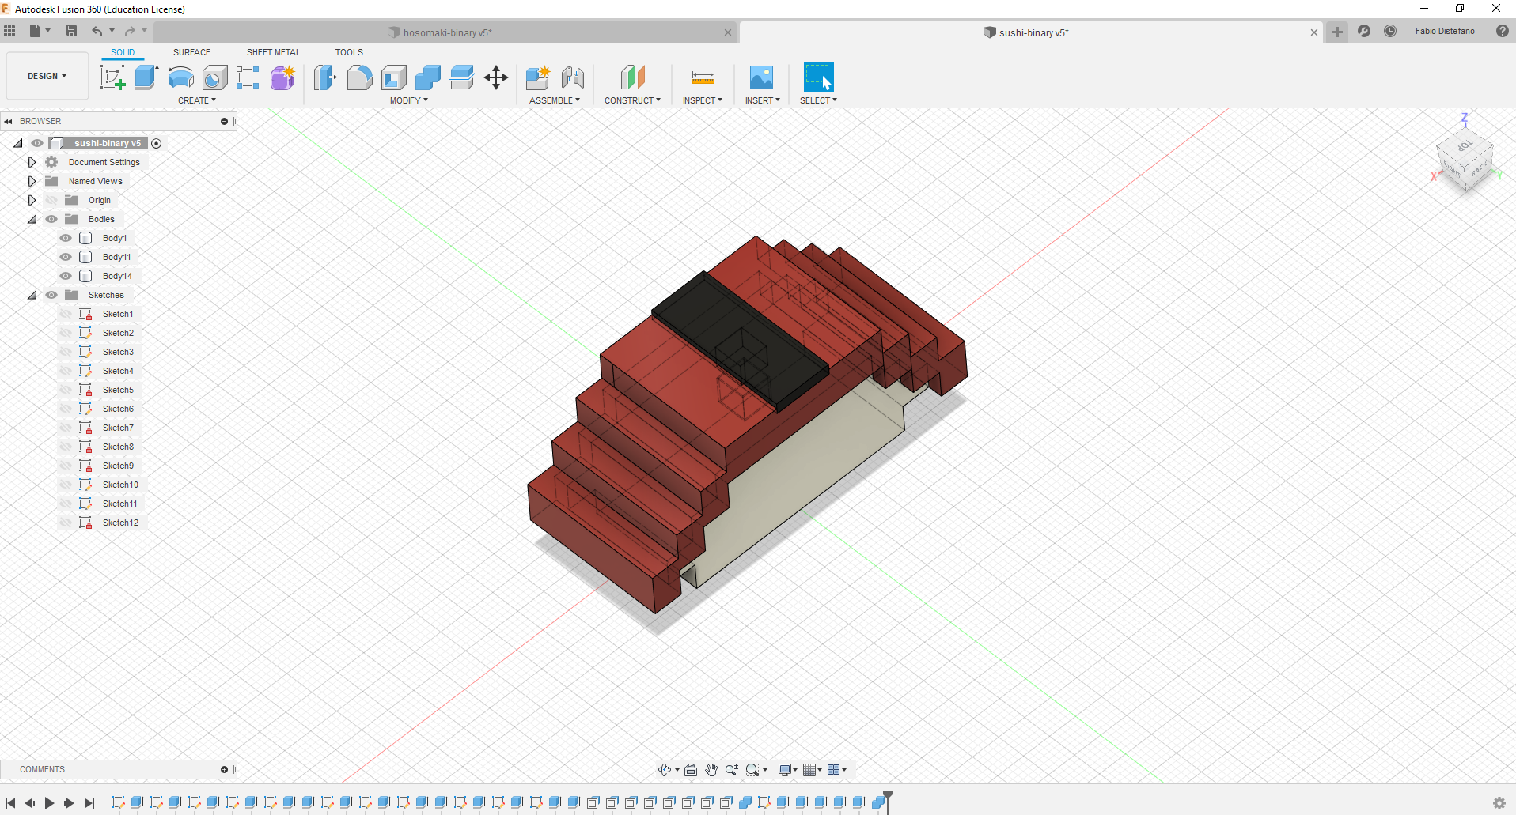Open the Insert image icon
Viewport: 1516px width, 815px height.
click(x=761, y=77)
